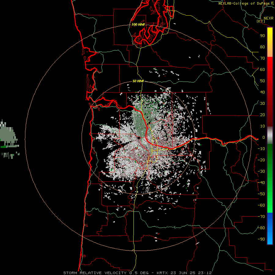Click the 50 value on velocity scale
Screen dimensions: 275x275
(x=262, y=81)
